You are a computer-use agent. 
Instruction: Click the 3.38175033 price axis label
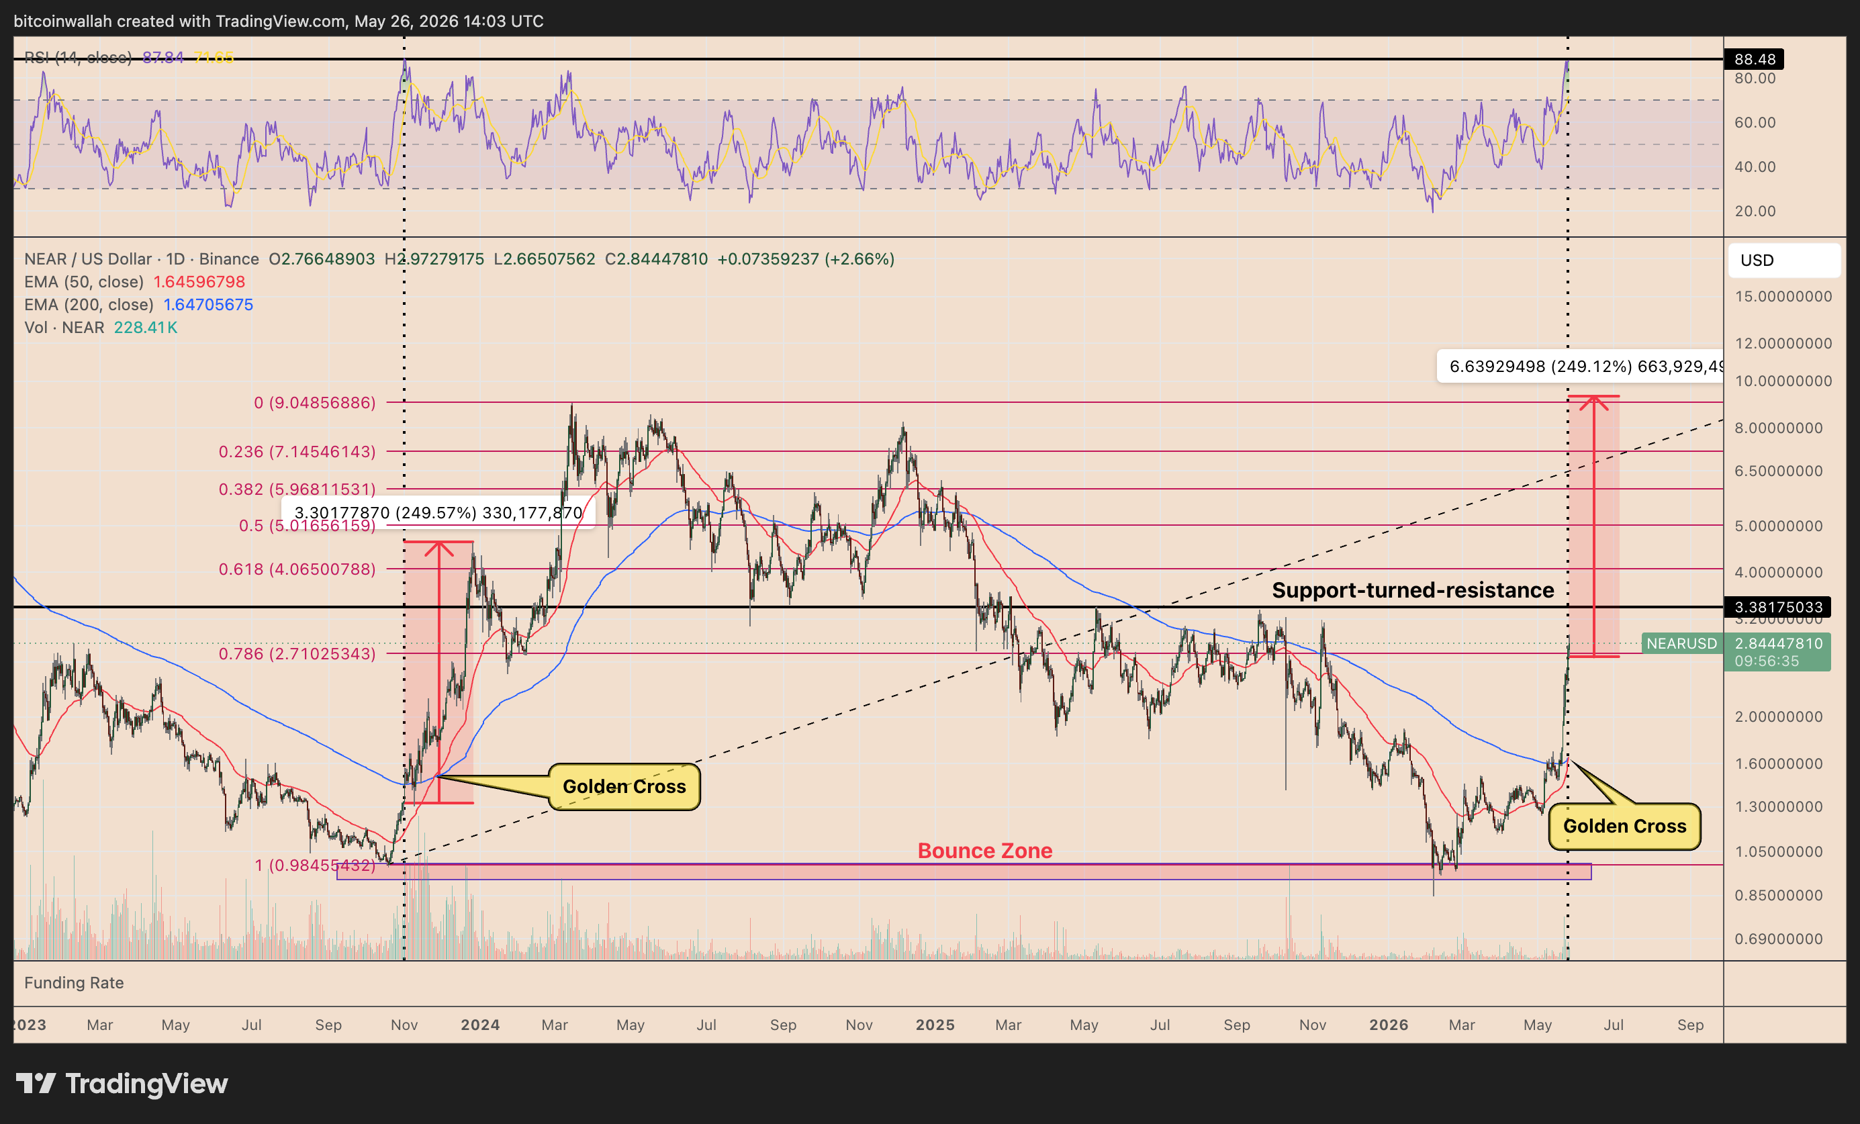[1777, 607]
